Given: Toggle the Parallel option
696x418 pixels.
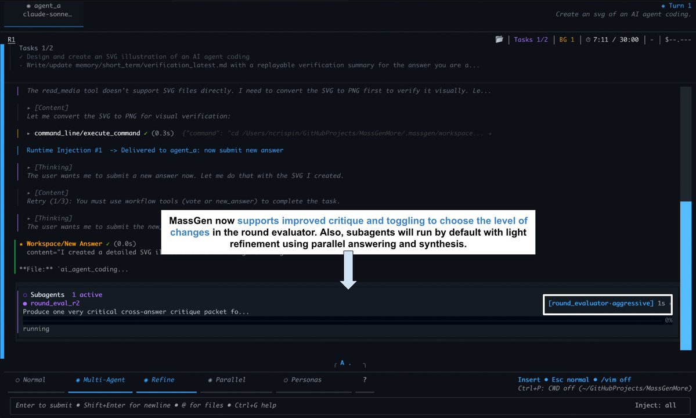Looking at the screenshot, I should [227, 380].
